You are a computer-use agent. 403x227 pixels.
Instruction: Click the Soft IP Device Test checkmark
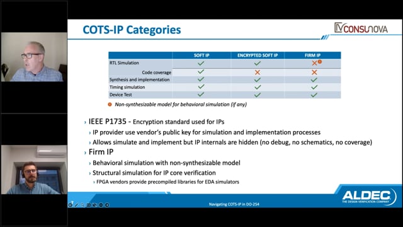(x=201, y=95)
